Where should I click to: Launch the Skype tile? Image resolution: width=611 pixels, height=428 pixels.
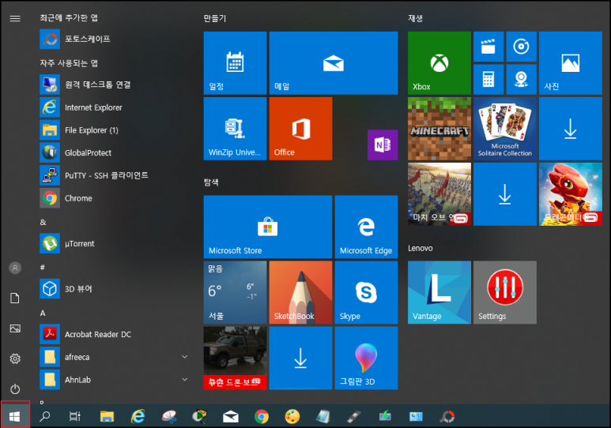pos(366,292)
